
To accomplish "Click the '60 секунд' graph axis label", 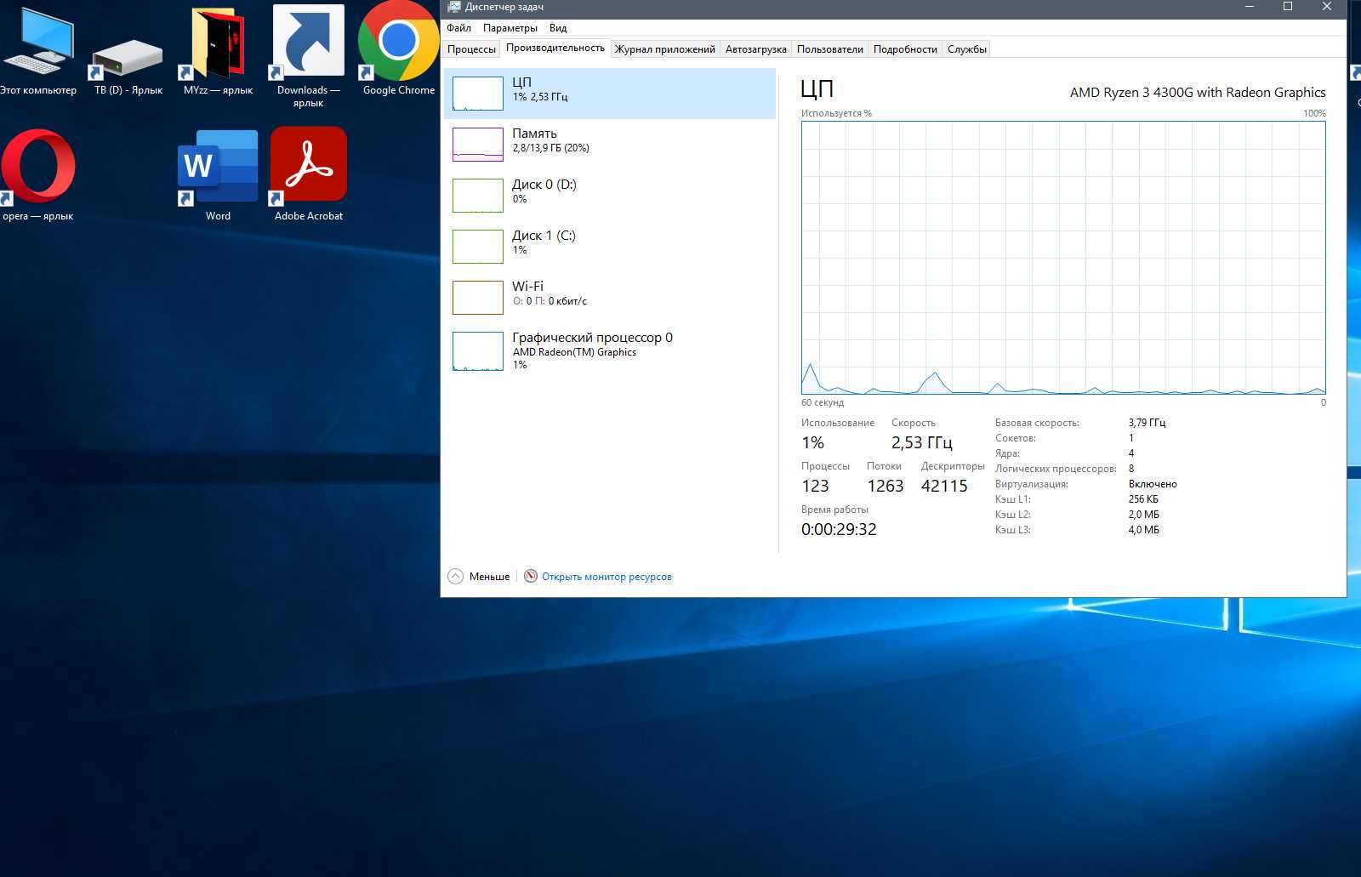I will coord(823,402).
